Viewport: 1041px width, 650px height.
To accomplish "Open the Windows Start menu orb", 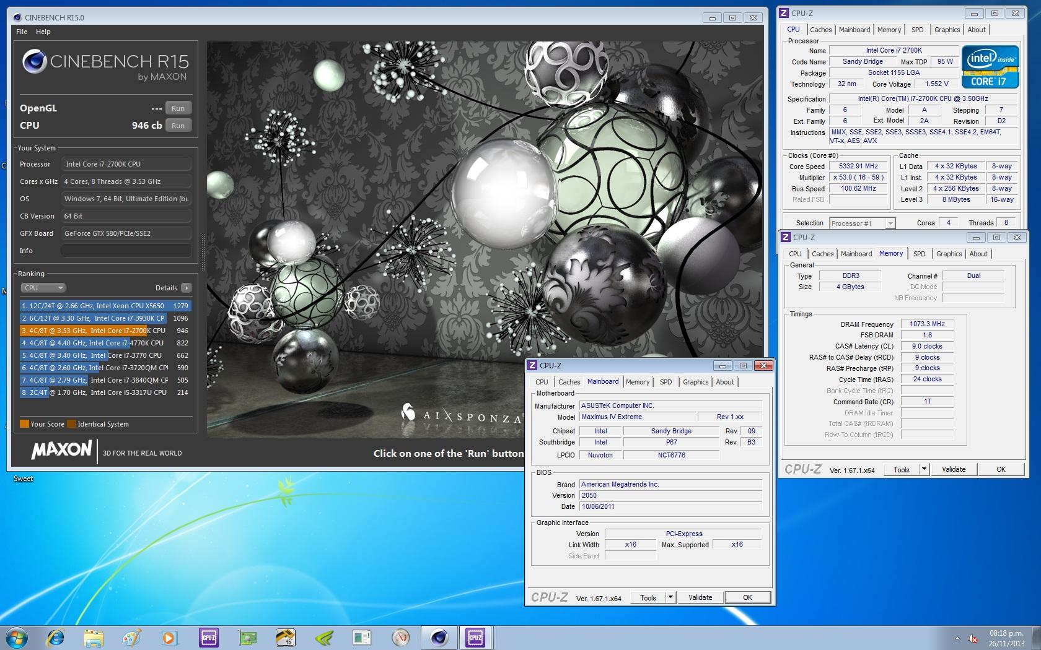I will coord(15,638).
